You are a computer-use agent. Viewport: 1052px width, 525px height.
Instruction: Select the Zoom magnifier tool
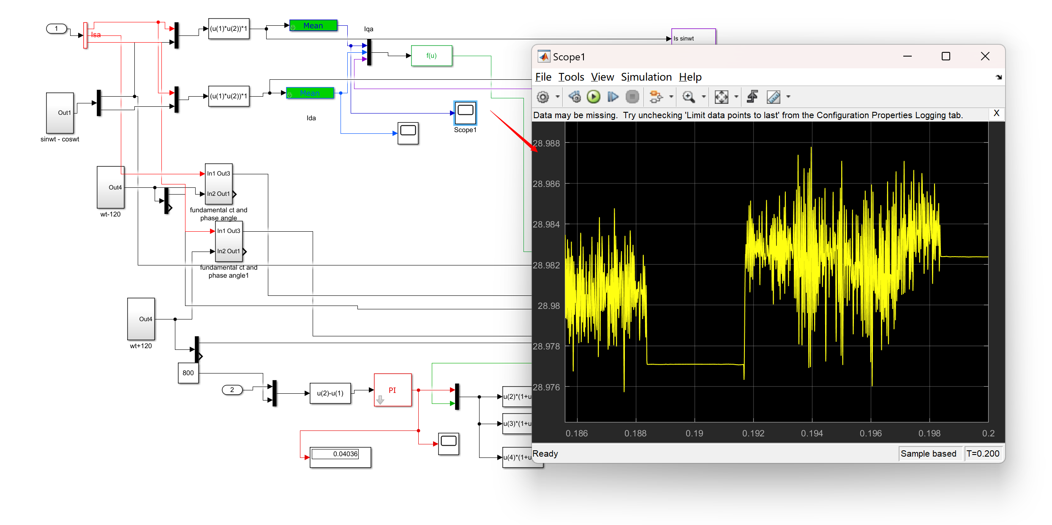pos(688,97)
